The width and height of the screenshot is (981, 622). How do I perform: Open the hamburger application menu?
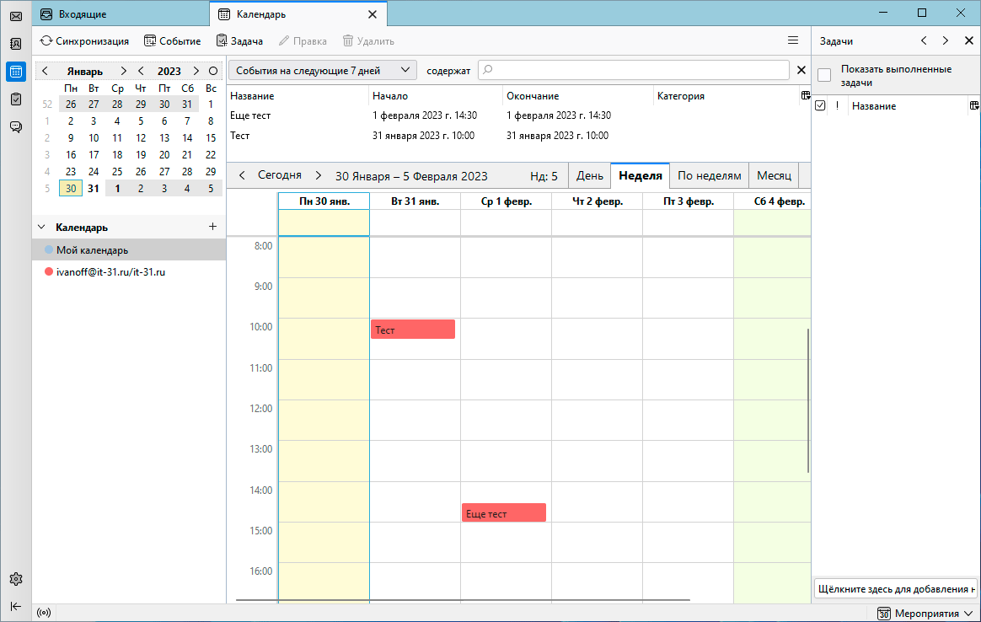click(792, 40)
